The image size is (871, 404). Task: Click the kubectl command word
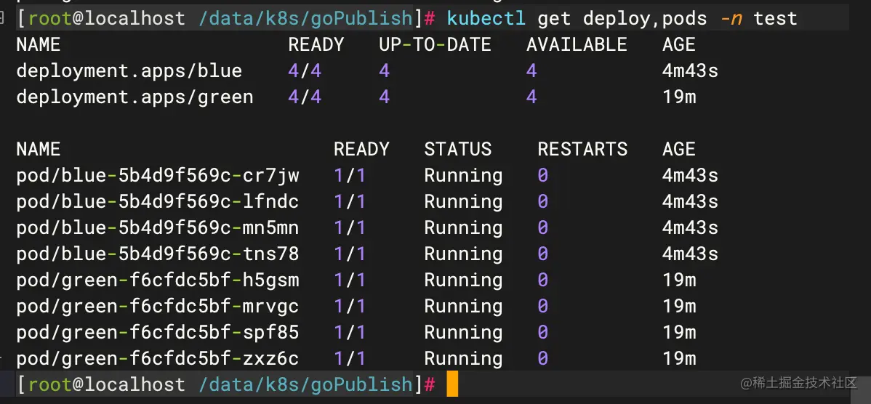(x=486, y=18)
